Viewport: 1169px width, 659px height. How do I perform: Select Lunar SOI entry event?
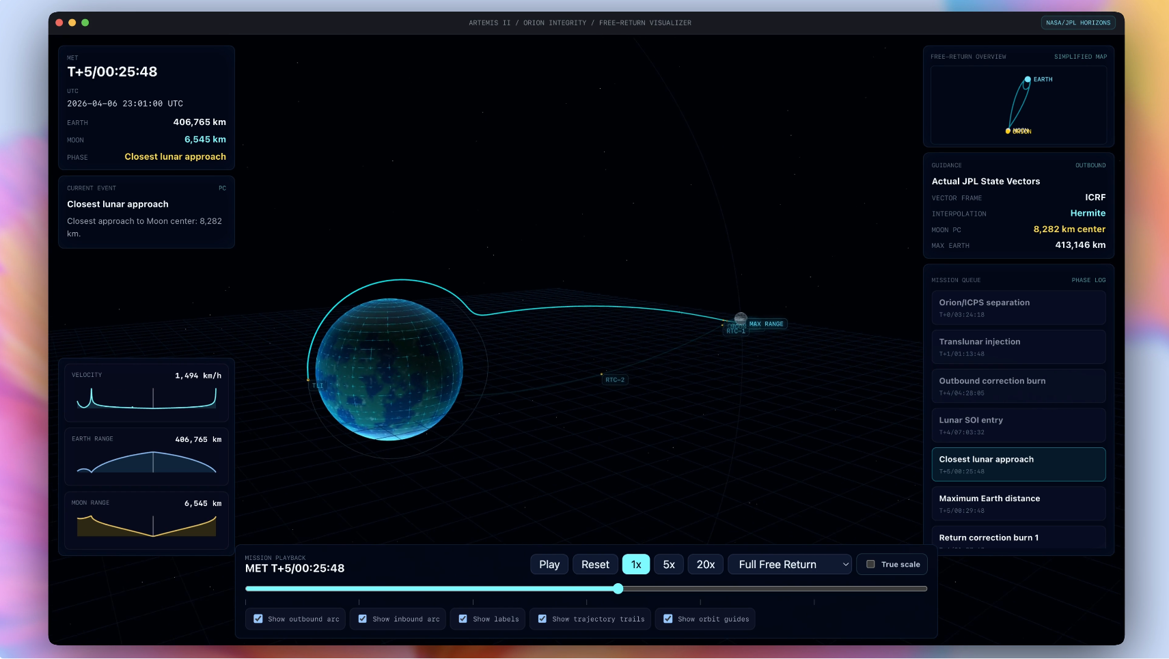click(x=1018, y=425)
